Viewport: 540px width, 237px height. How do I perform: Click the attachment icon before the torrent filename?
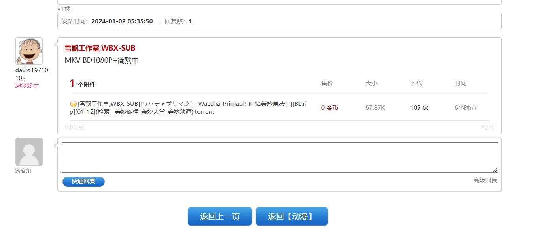pos(72,103)
